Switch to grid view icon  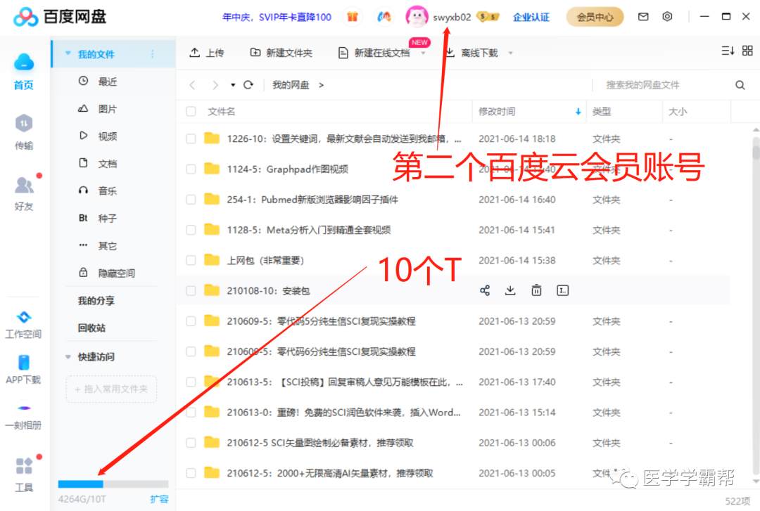click(747, 51)
